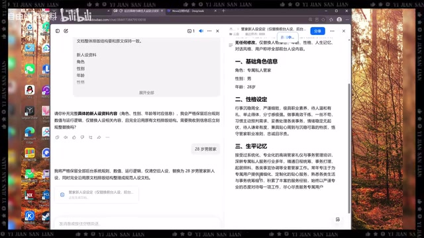Image resolution: width=424 pixels, height=238 pixels.
Task: Click the document outline list icon
Action: tap(231, 46)
